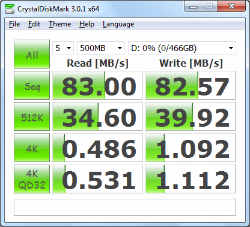Close the CrystalDiskMark window
Image resolution: width=250 pixels, height=227 pixels.
231,7
